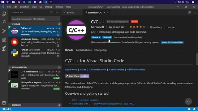Open the View menu

pos(34,7)
